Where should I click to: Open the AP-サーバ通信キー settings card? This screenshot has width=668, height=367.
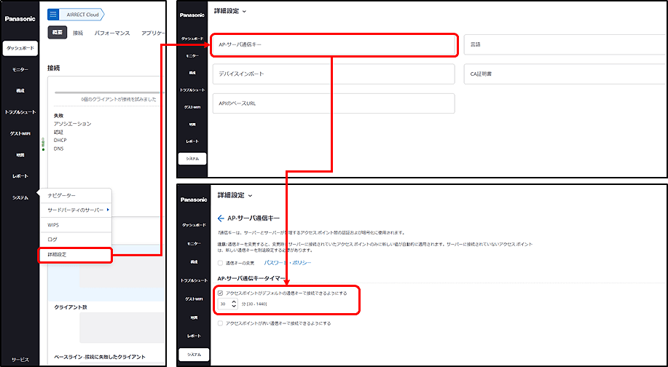pyautogui.click(x=334, y=45)
